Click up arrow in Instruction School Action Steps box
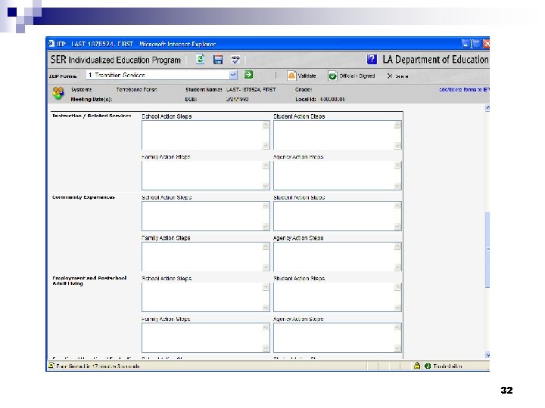 266,125
